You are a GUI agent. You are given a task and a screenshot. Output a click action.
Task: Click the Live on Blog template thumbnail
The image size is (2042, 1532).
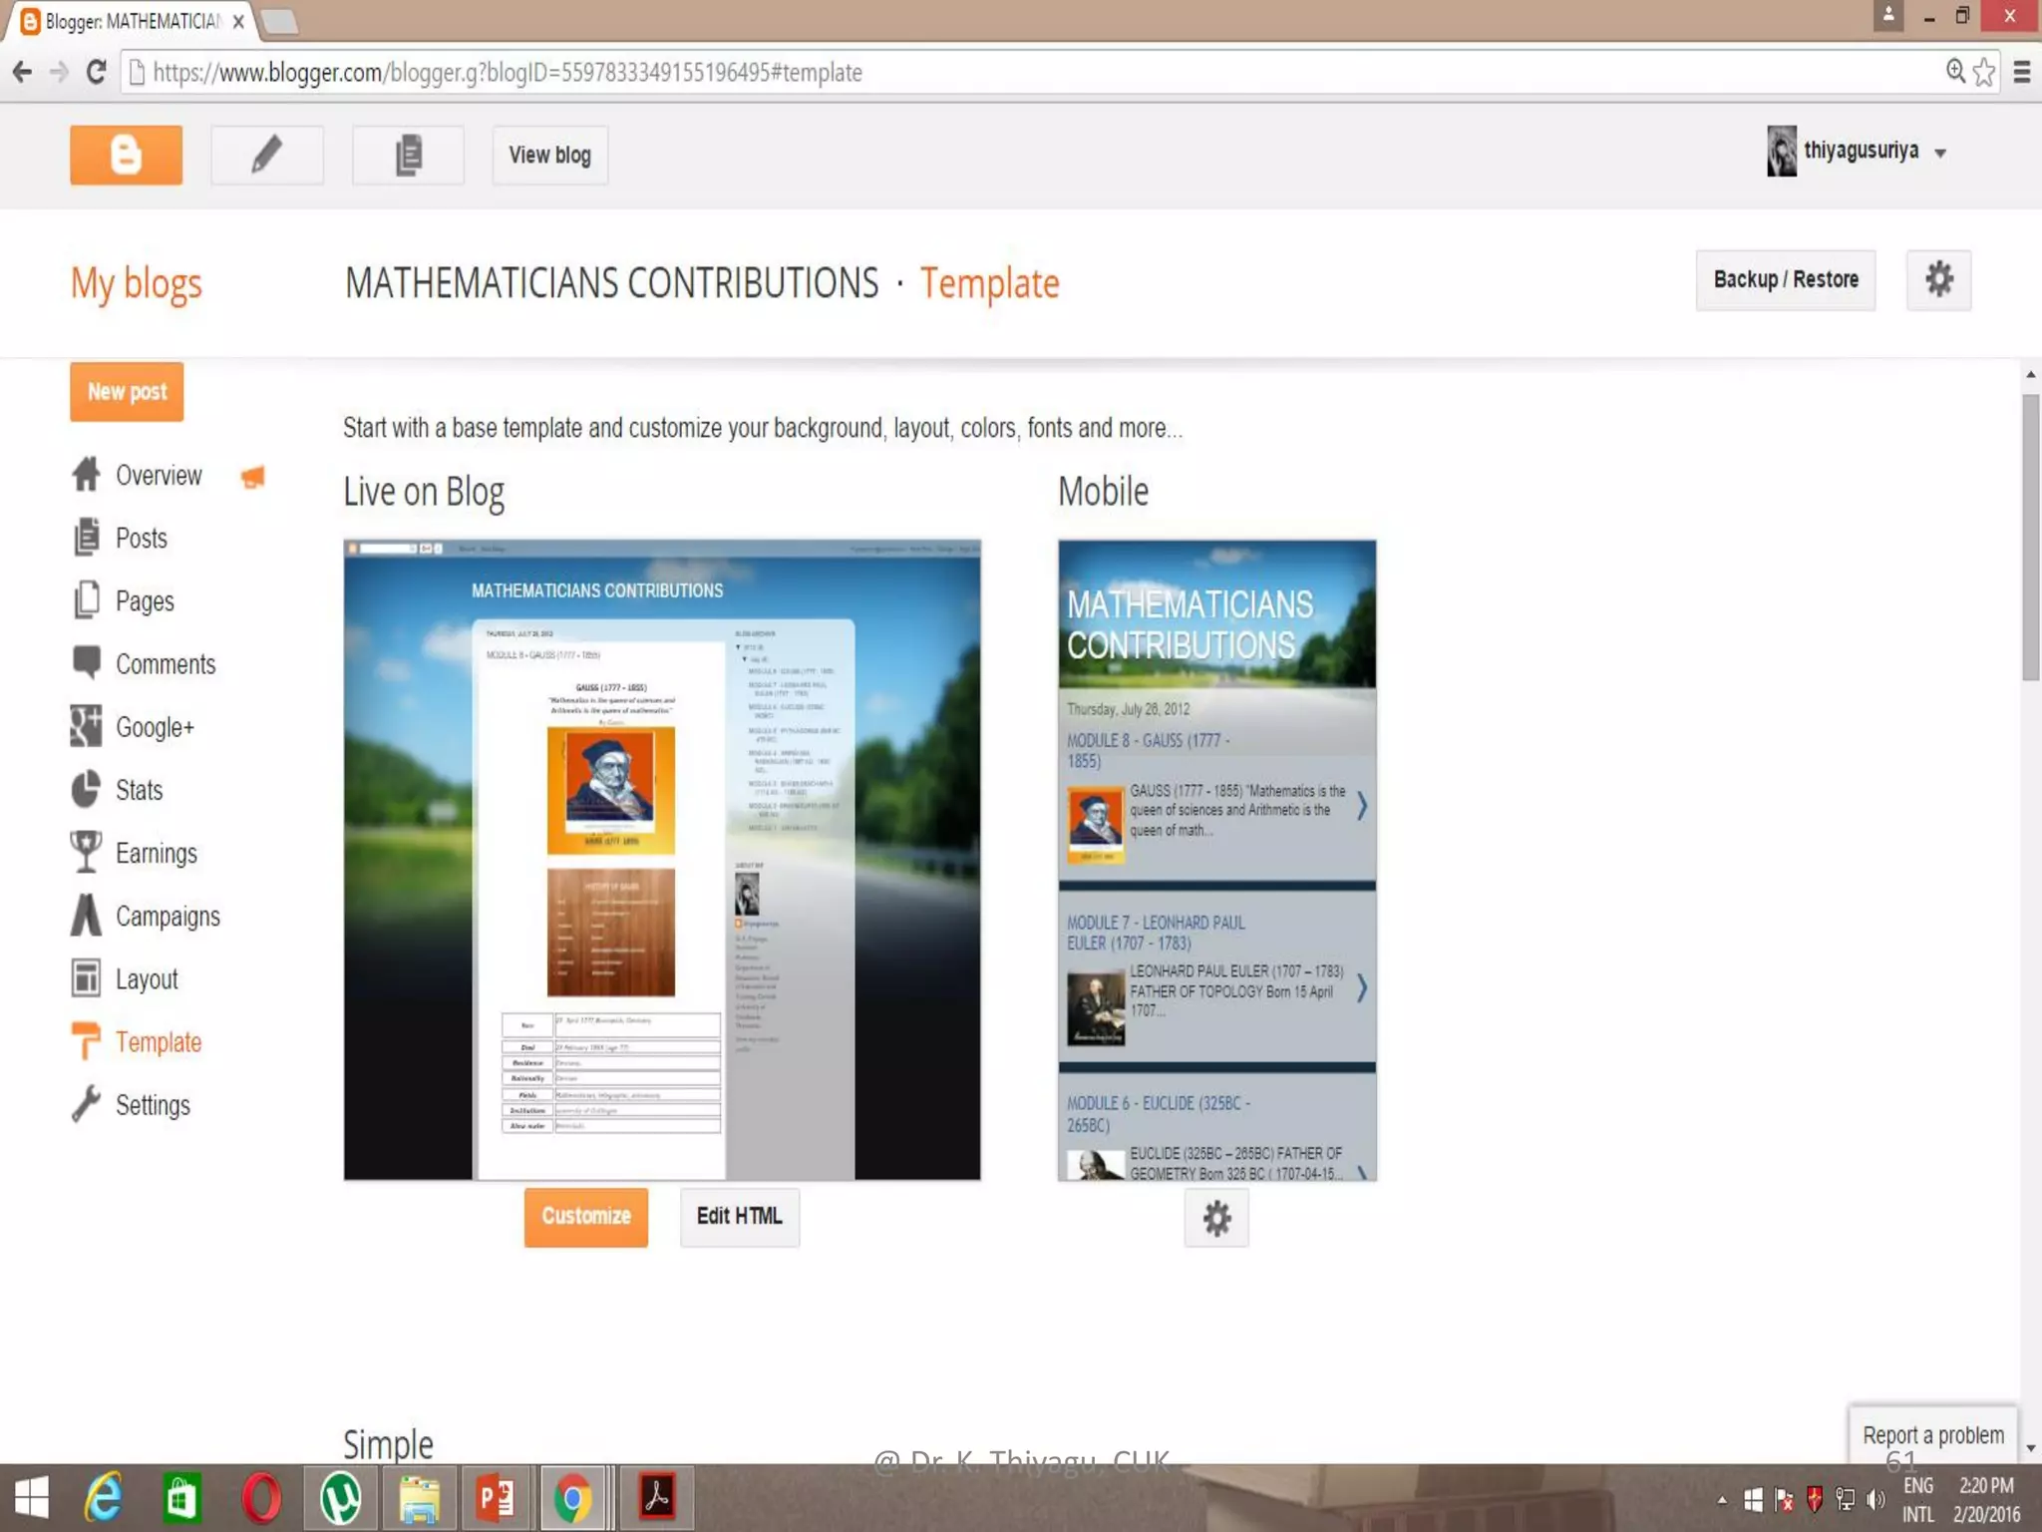click(x=662, y=860)
